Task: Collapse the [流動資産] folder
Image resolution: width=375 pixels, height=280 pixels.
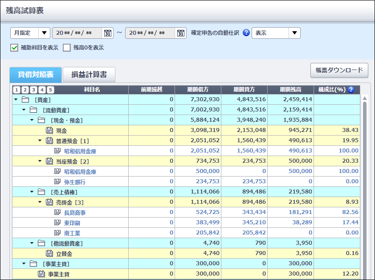Action: tap(24, 110)
